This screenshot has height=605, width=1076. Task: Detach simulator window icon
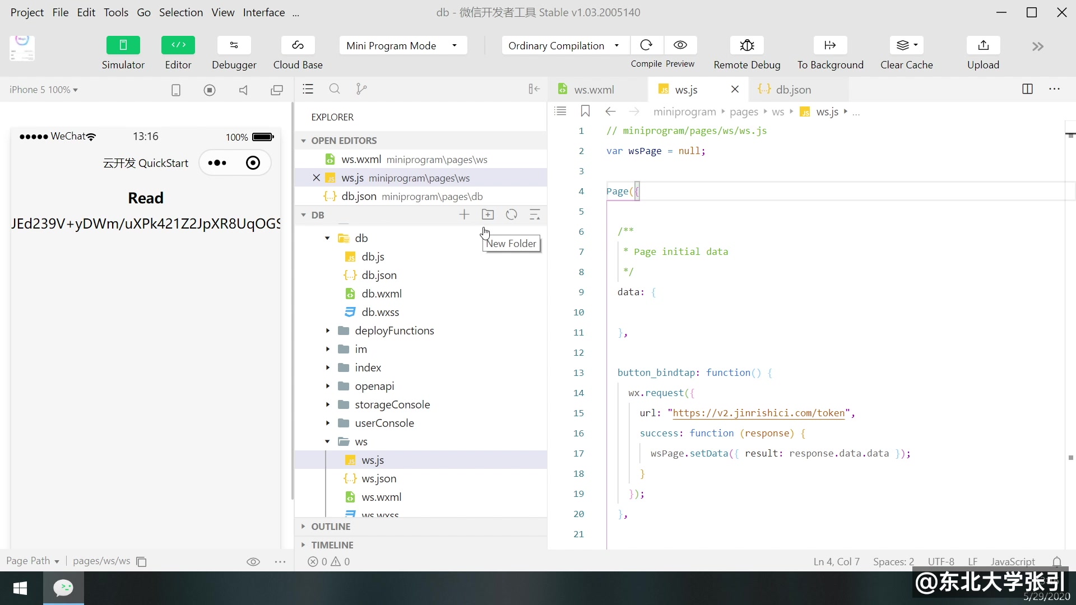(277, 90)
